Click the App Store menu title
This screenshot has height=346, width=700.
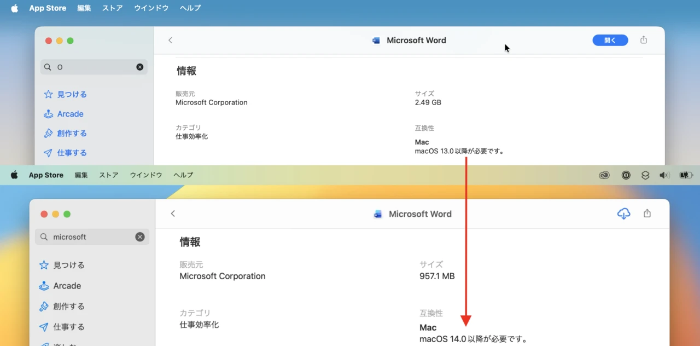coord(47,8)
